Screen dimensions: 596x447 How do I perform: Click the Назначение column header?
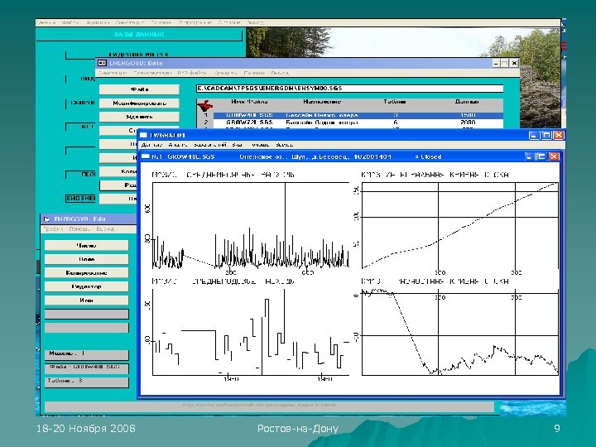(321, 102)
